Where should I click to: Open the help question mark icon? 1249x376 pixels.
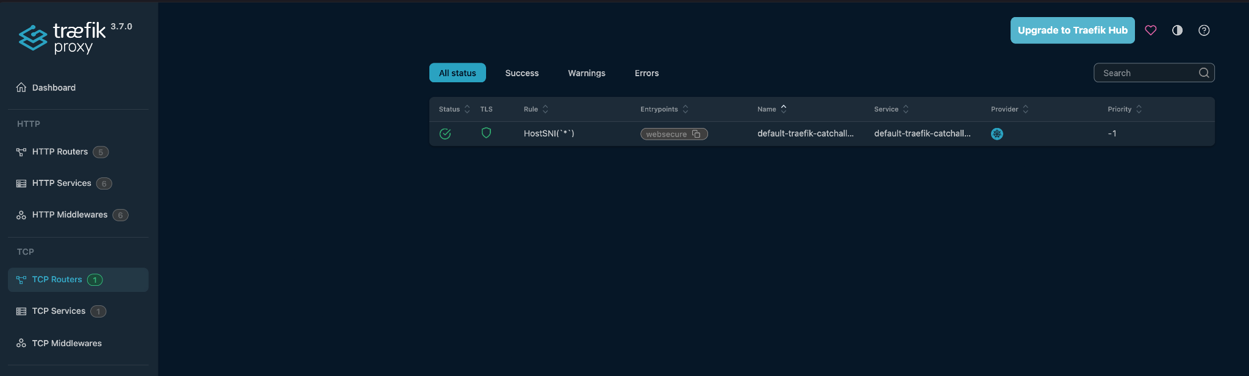pos(1204,30)
